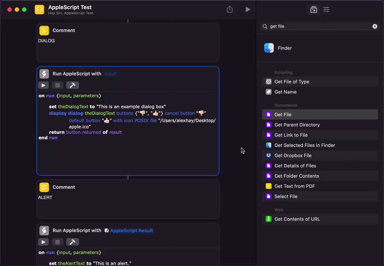
Task: Choose the Input variable of first Run AppleScript
Action: pyautogui.click(x=110, y=74)
